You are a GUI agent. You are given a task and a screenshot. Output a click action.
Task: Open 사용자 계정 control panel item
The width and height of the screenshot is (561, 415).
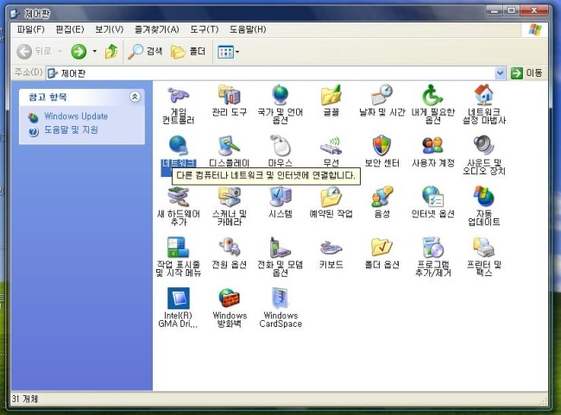click(432, 146)
